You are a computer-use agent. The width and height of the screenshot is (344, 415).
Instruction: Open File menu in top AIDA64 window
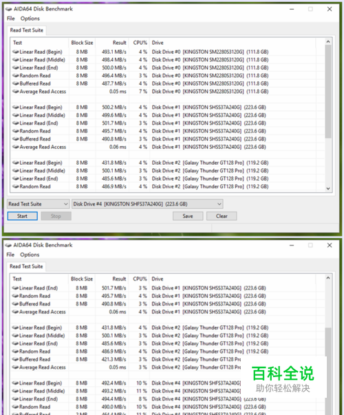click(x=11, y=19)
